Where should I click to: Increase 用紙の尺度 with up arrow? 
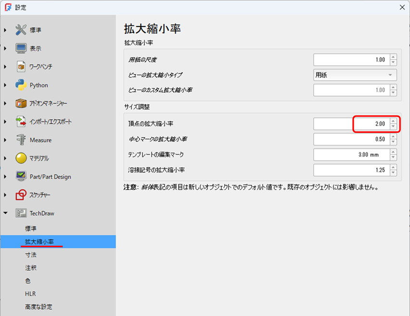[x=393, y=57]
